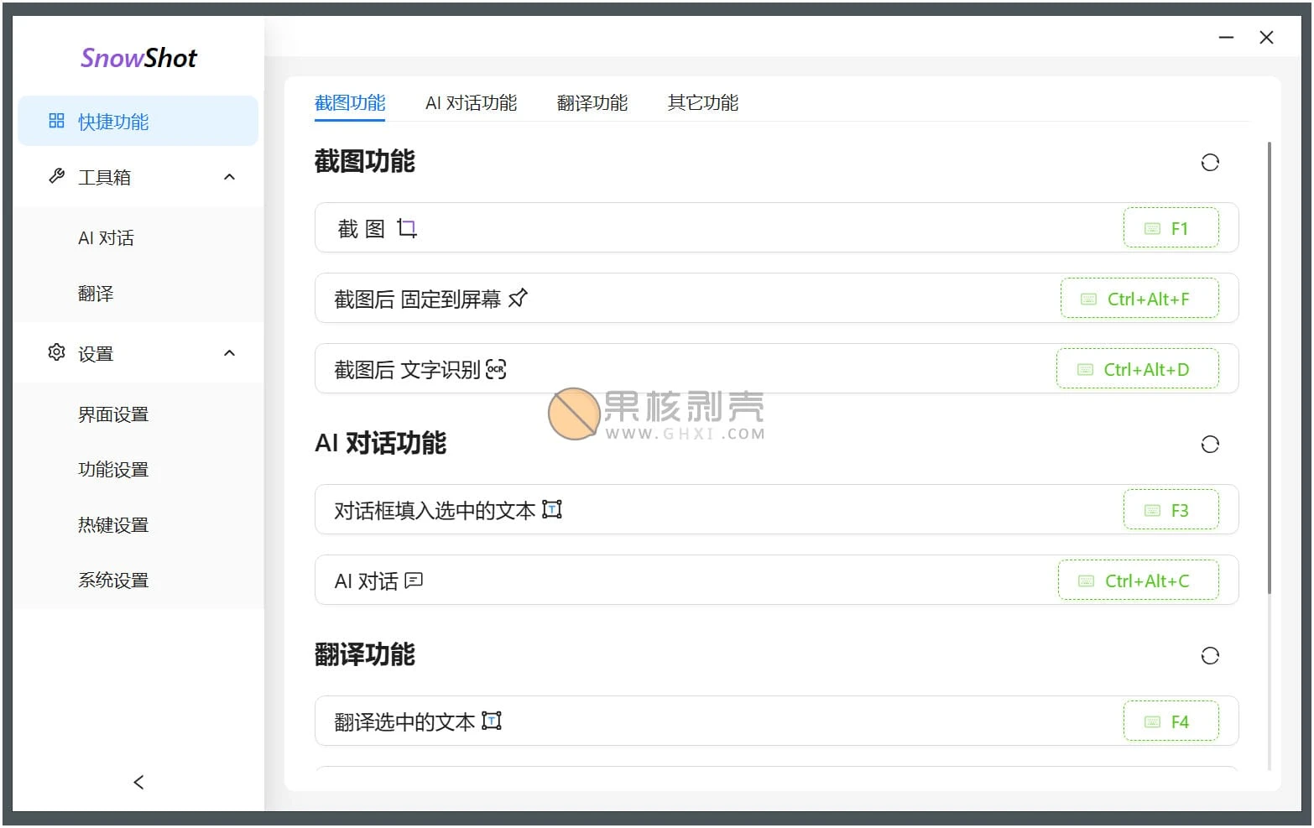Click the chat bubble icon beside AI 对话
Image resolution: width=1314 pixels, height=828 pixels.
[x=412, y=580]
